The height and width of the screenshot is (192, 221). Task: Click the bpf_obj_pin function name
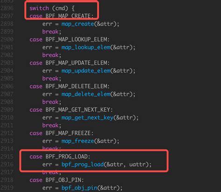tap(79, 188)
